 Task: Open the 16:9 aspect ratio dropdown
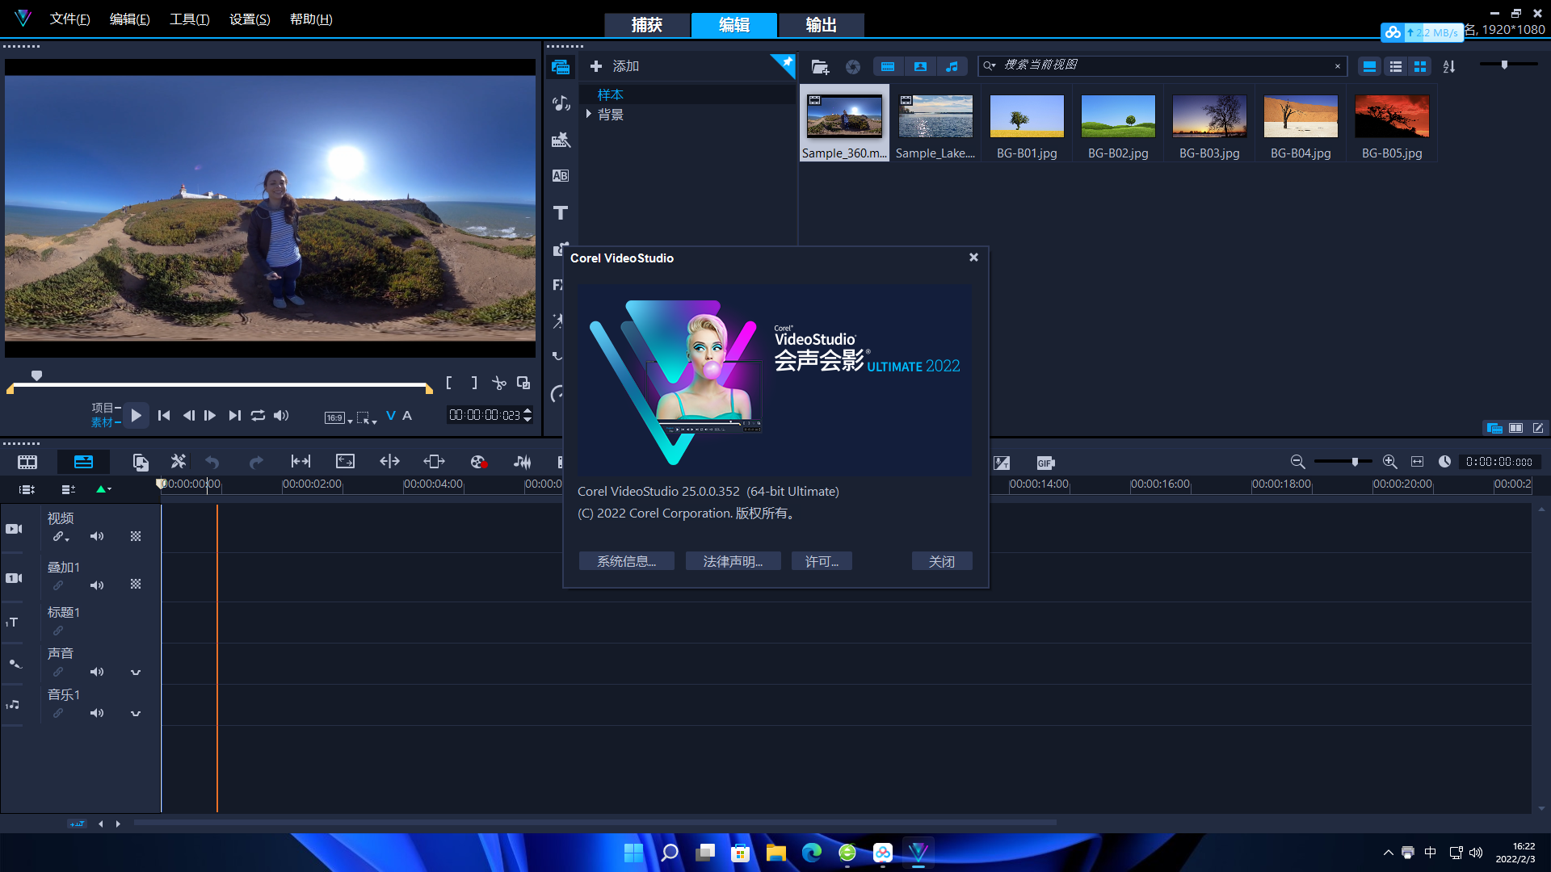pos(338,417)
